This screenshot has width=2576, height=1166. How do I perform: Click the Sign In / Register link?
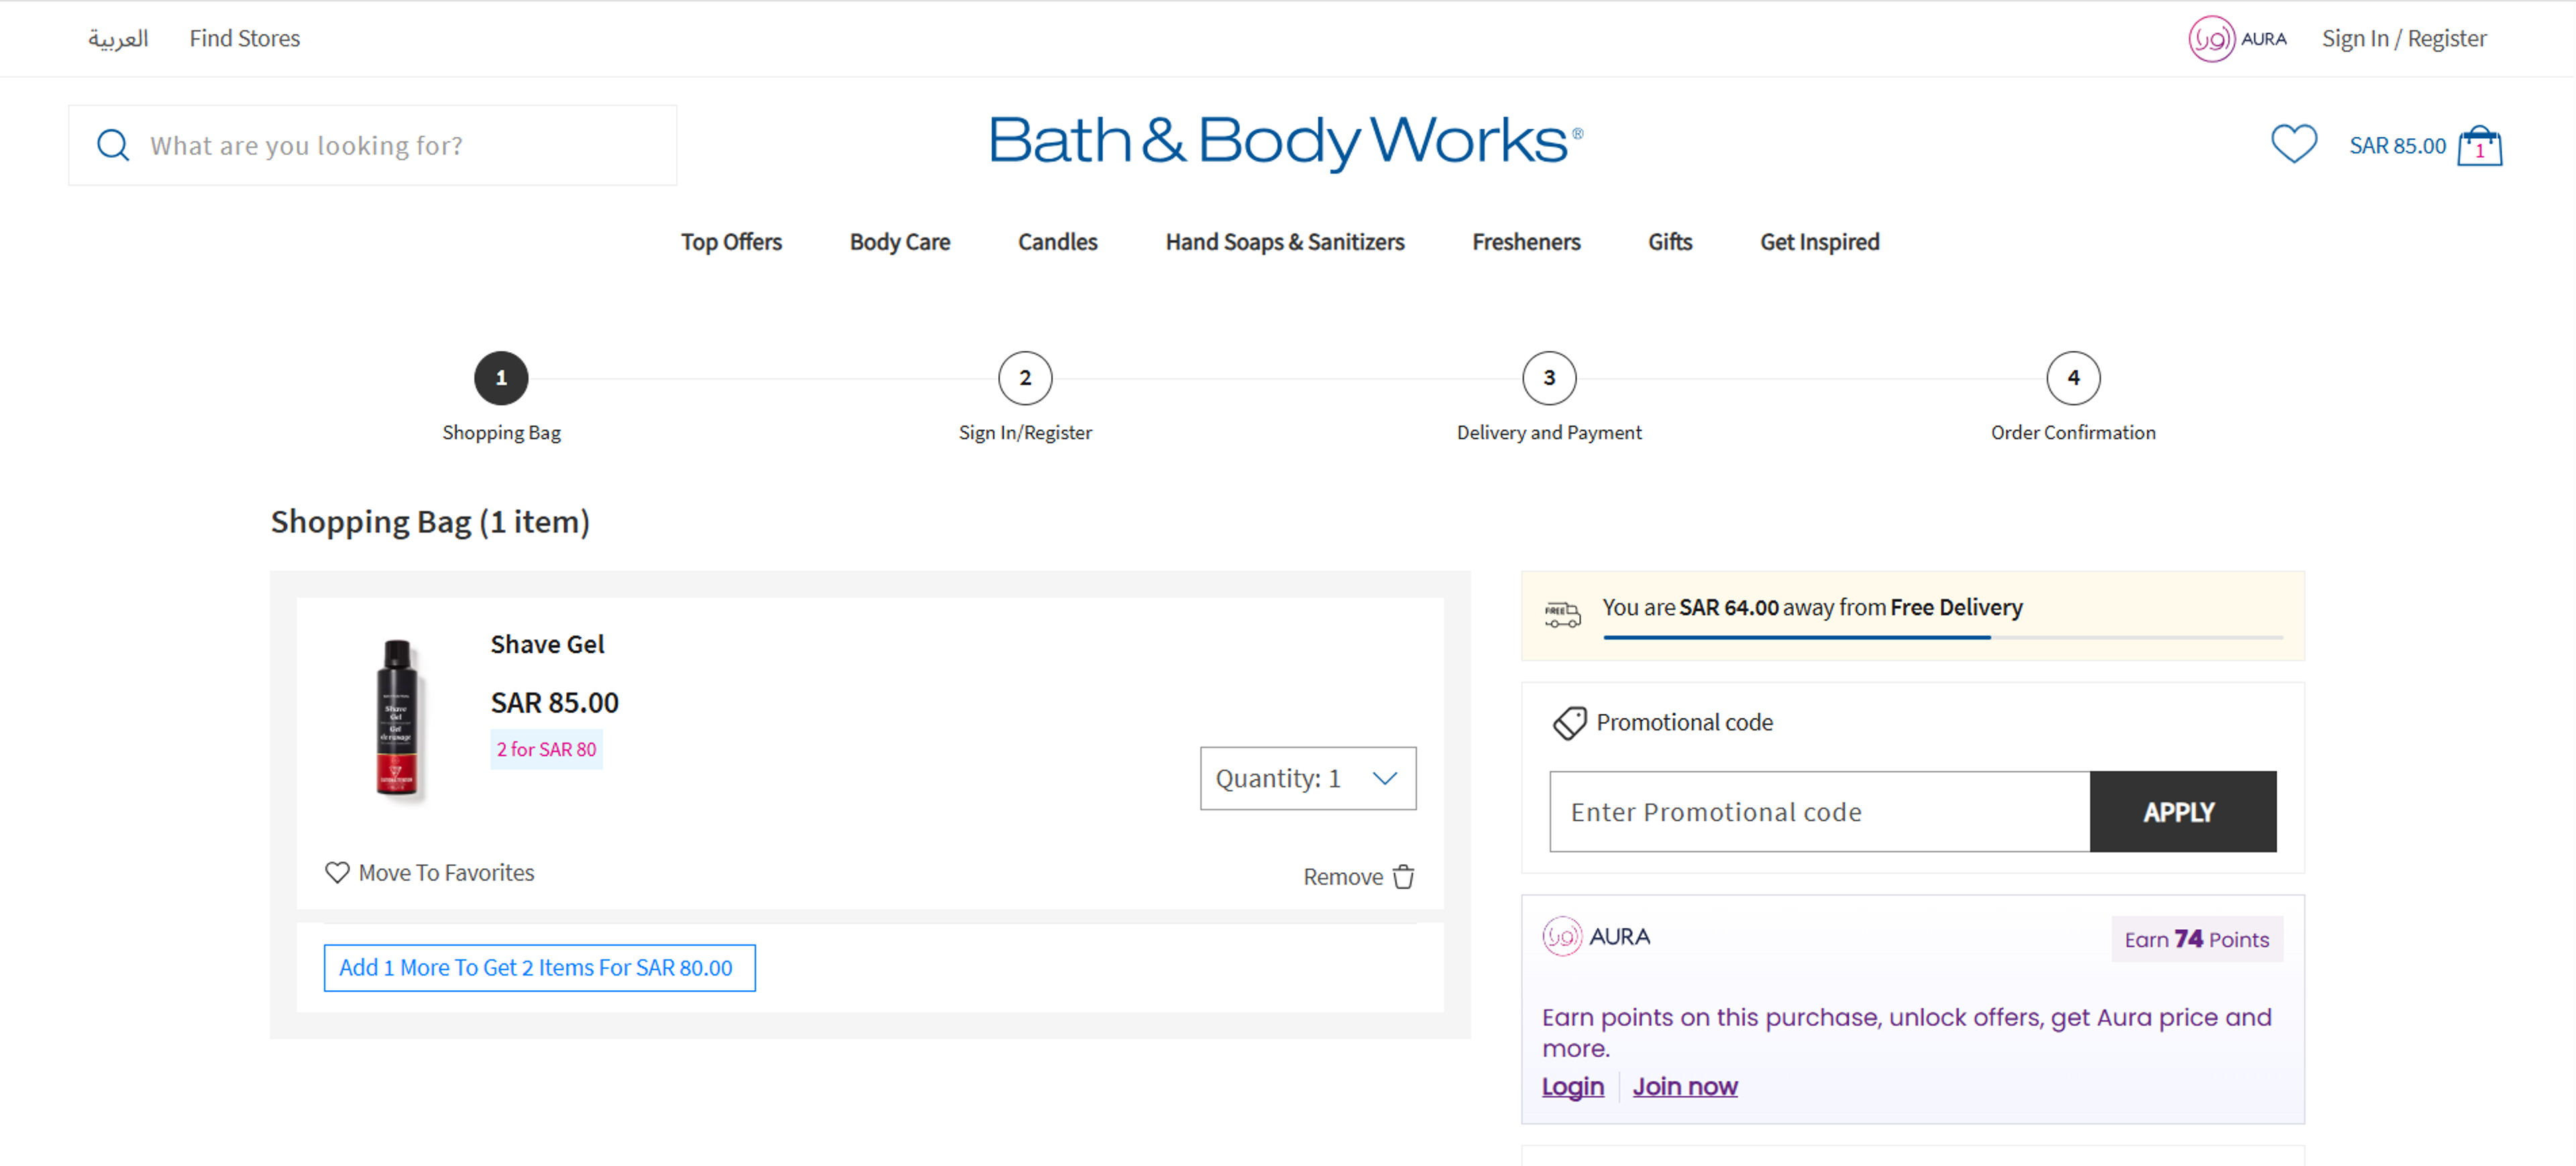point(2404,39)
